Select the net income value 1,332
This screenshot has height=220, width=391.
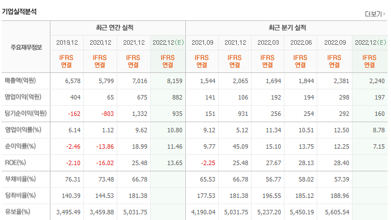point(139,114)
